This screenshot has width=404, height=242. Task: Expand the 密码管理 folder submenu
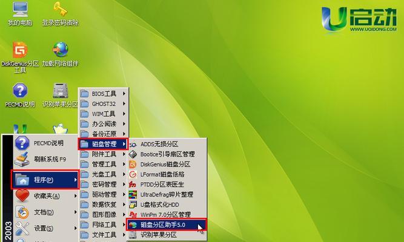103,185
